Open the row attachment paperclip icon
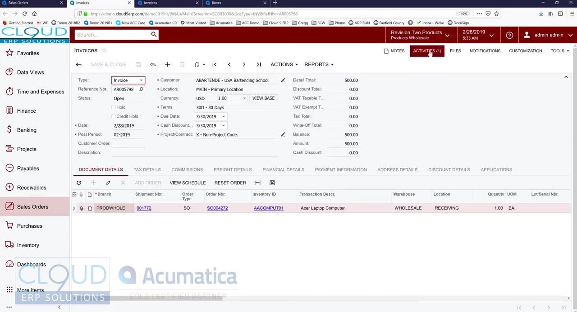577x312 pixels. point(82,208)
